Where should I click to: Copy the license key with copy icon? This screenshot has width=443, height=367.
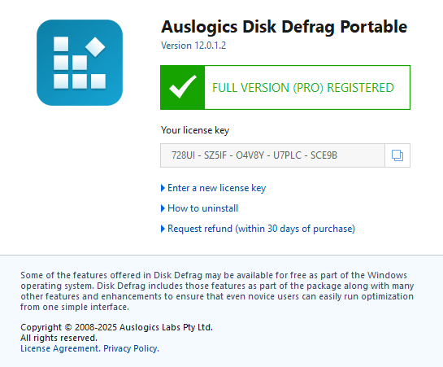point(397,155)
